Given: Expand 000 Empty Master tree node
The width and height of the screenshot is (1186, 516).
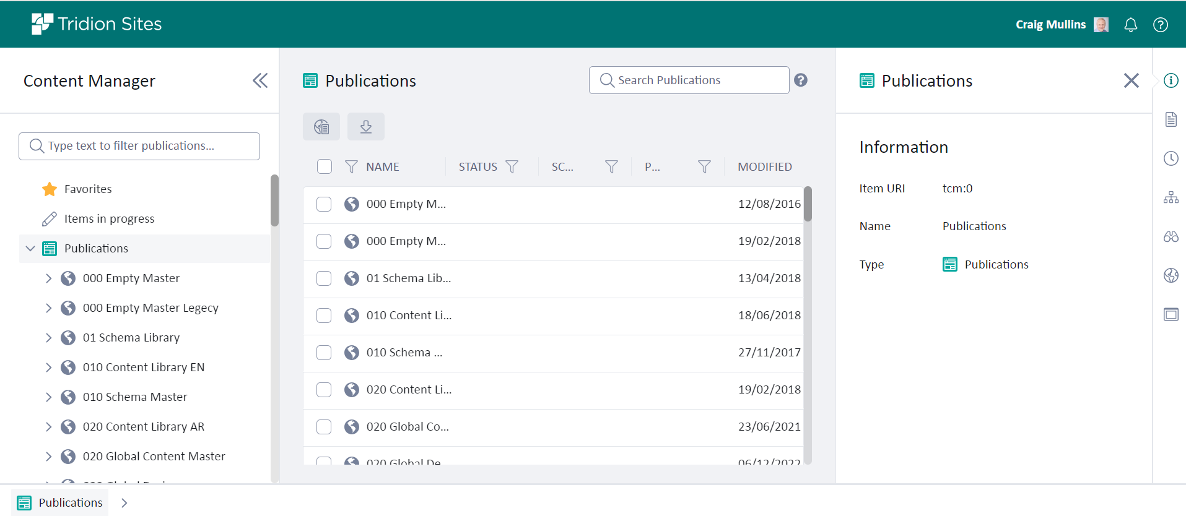Looking at the screenshot, I should [x=48, y=278].
